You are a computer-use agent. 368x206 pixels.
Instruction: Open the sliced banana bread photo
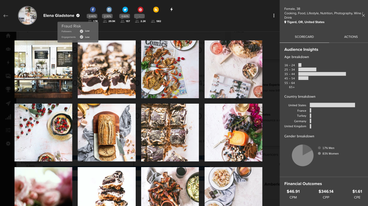[107, 133]
